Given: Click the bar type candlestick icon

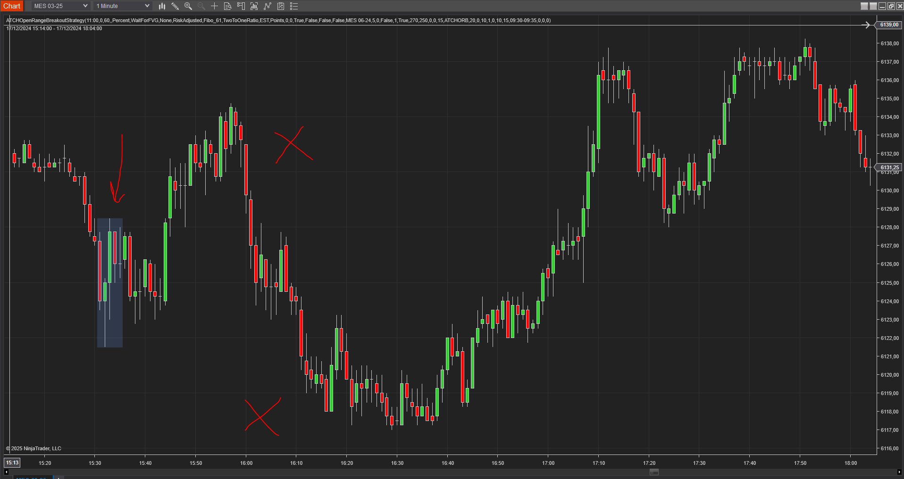Looking at the screenshot, I should point(162,6).
